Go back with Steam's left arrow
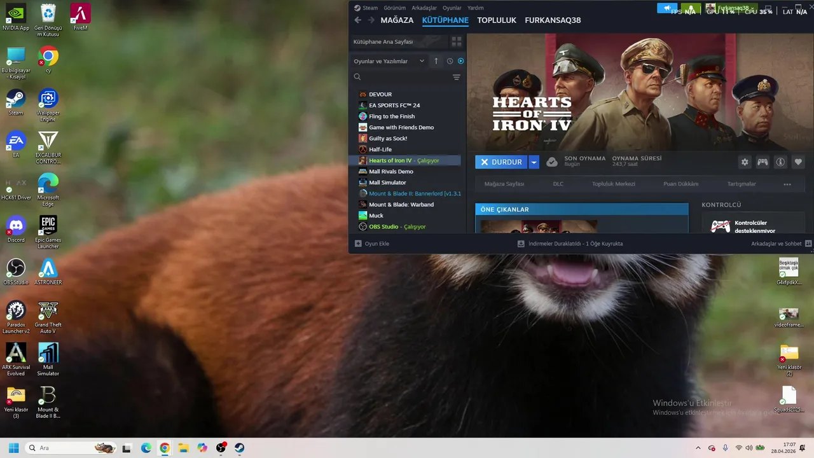 [357, 20]
